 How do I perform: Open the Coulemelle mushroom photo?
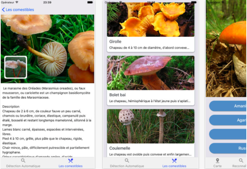tap(151, 126)
